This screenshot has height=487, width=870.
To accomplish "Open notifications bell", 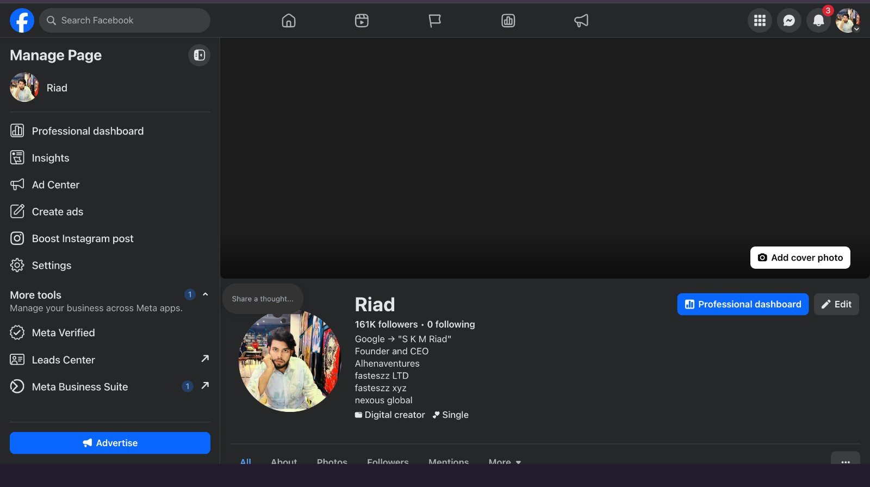I will point(818,21).
